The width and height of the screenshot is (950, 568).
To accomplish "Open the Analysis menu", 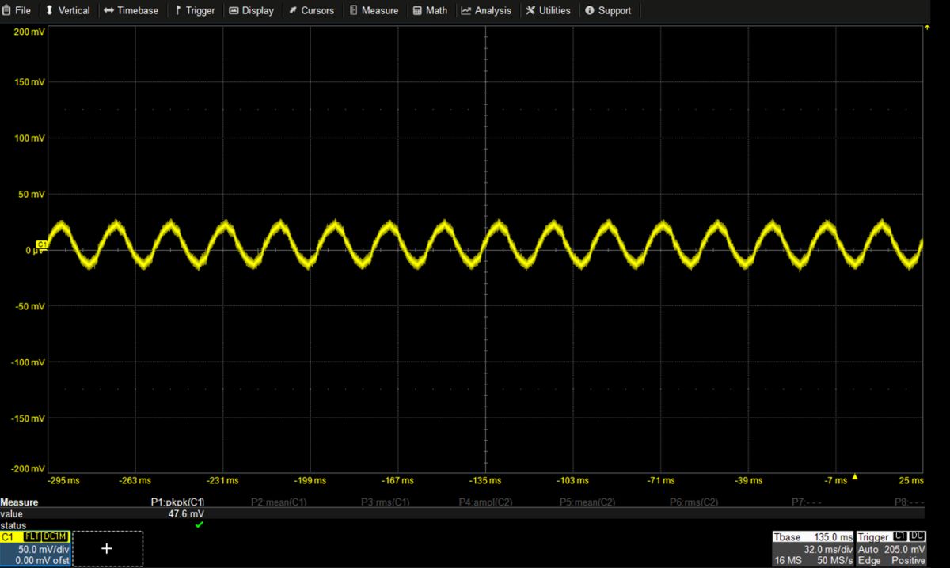I will coord(486,10).
